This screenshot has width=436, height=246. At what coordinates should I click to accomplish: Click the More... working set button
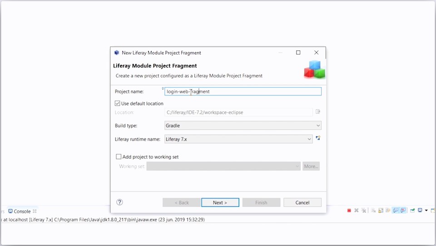point(311,166)
